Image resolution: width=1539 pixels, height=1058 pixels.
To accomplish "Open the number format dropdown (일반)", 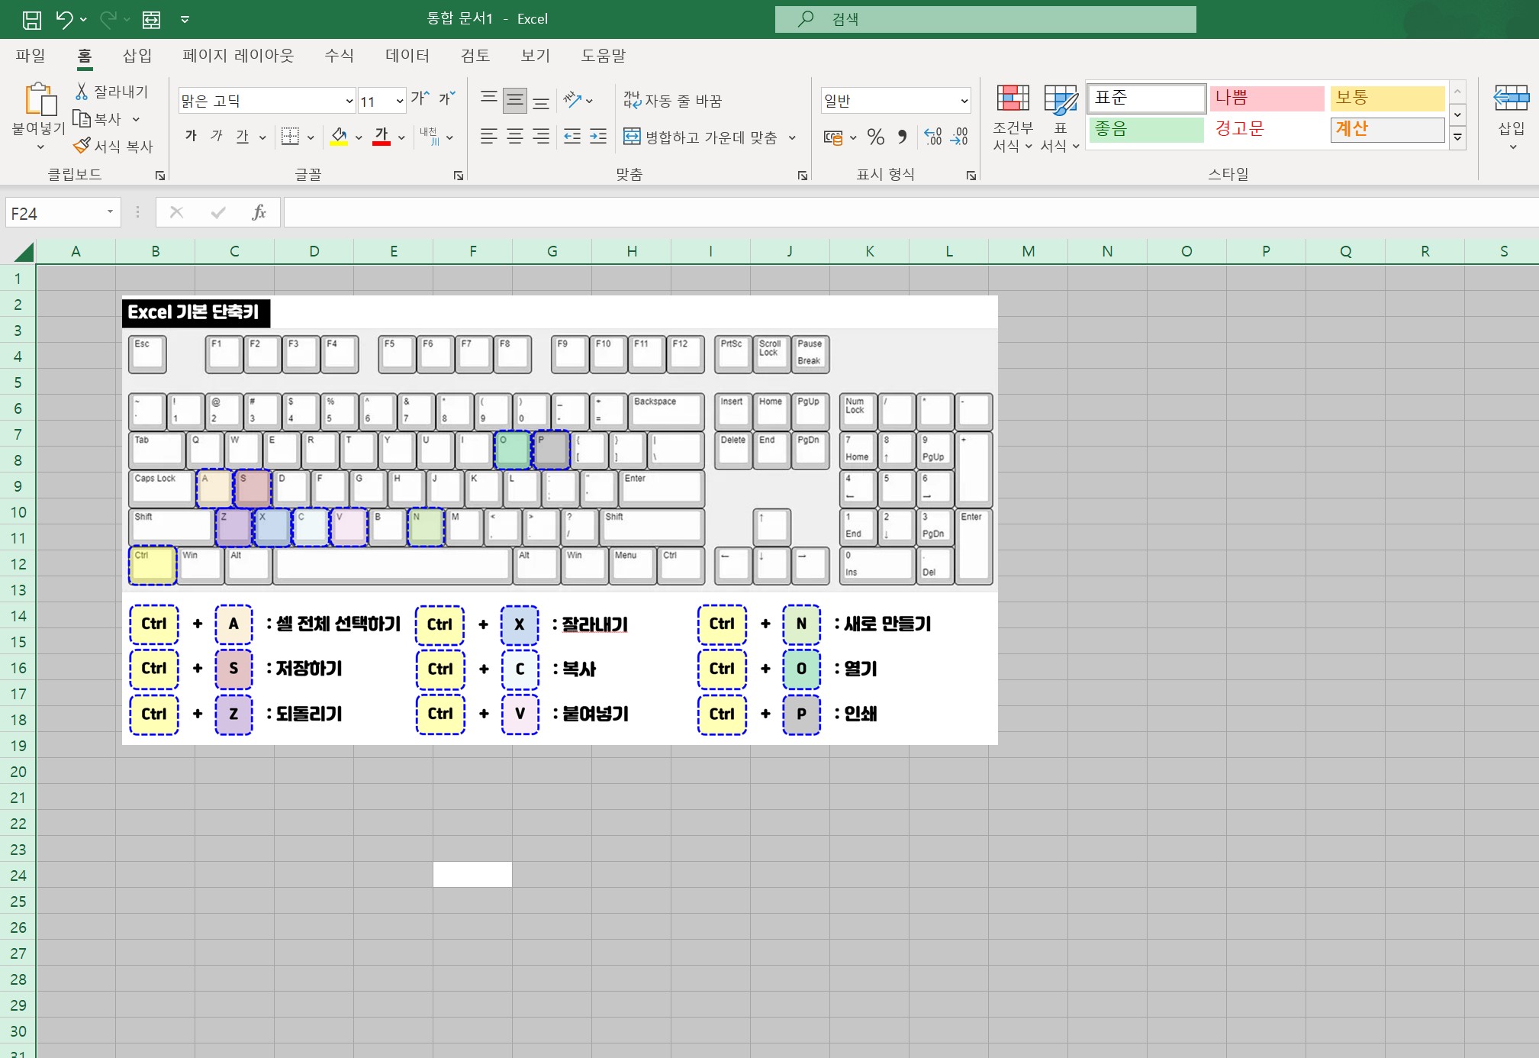I will coord(964,101).
